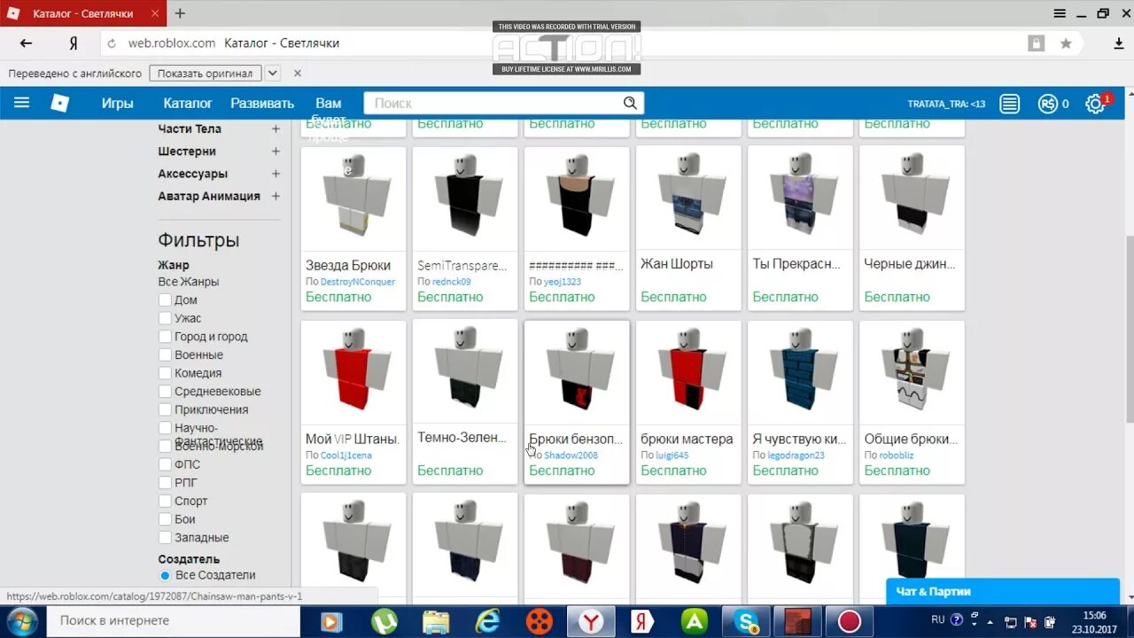
Task: Open the browser menu icon in title bar
Action: [x=1060, y=13]
